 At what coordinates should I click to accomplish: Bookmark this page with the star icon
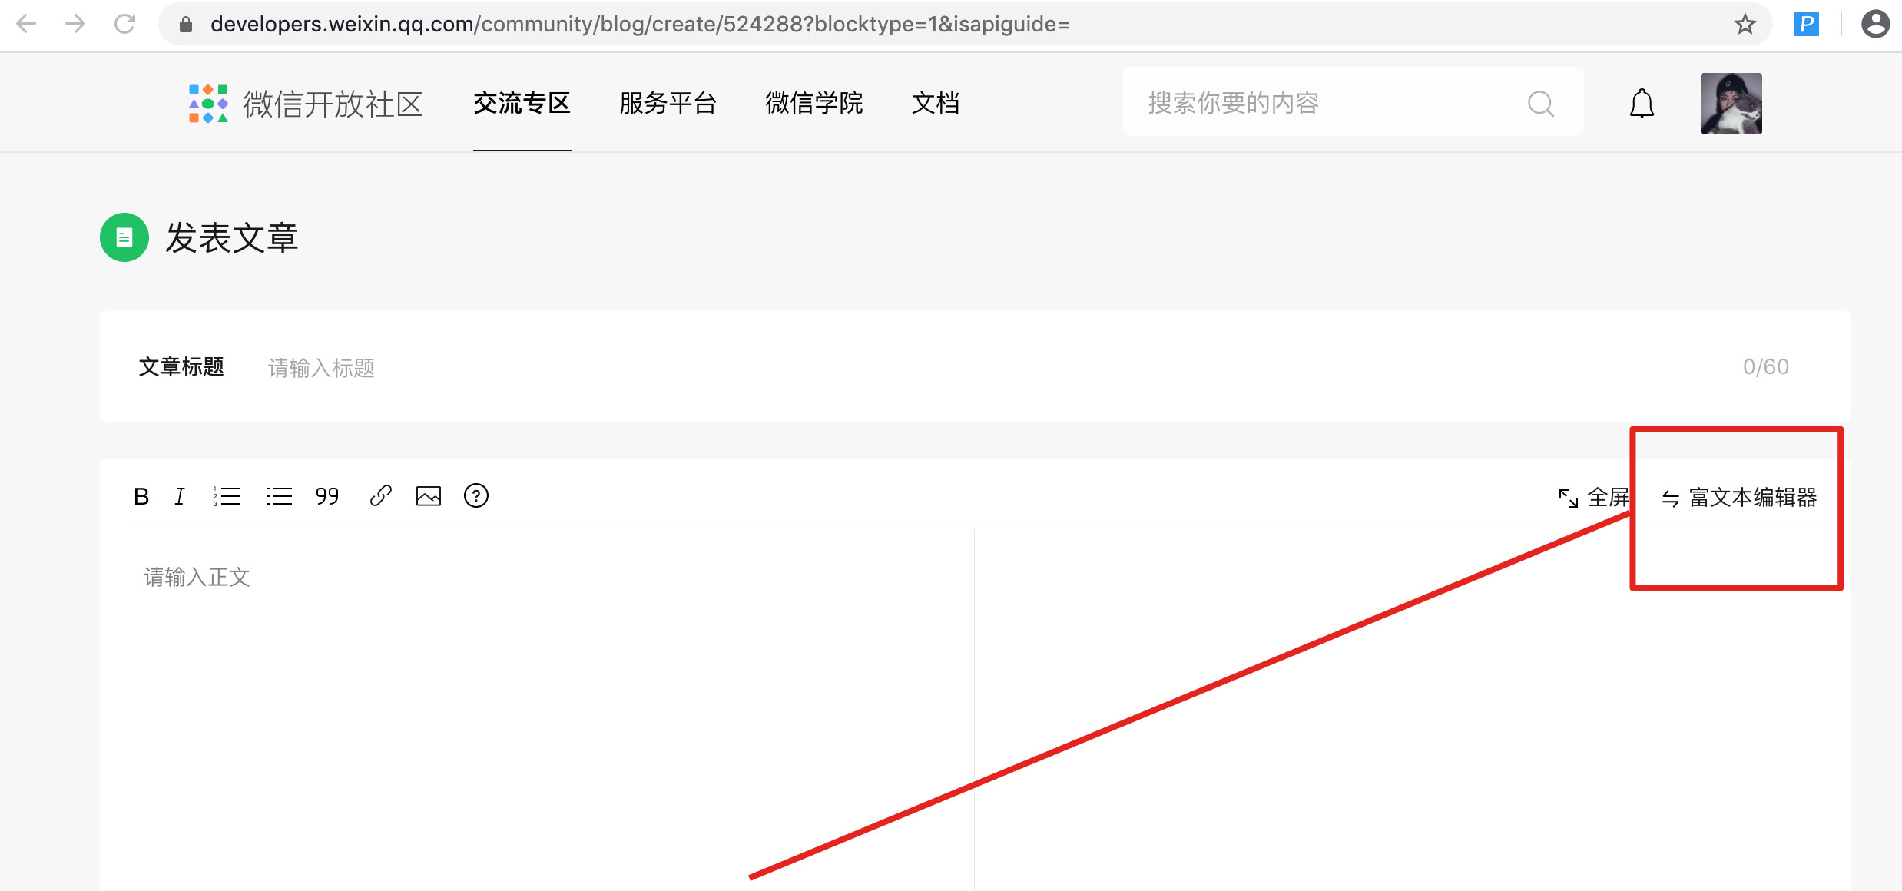point(1745,25)
